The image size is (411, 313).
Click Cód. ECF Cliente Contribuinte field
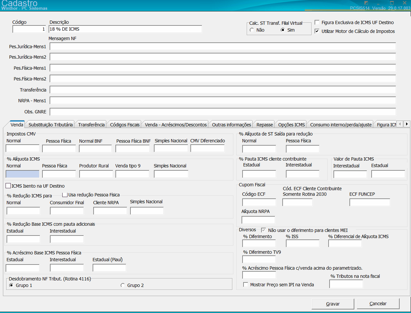298,202
